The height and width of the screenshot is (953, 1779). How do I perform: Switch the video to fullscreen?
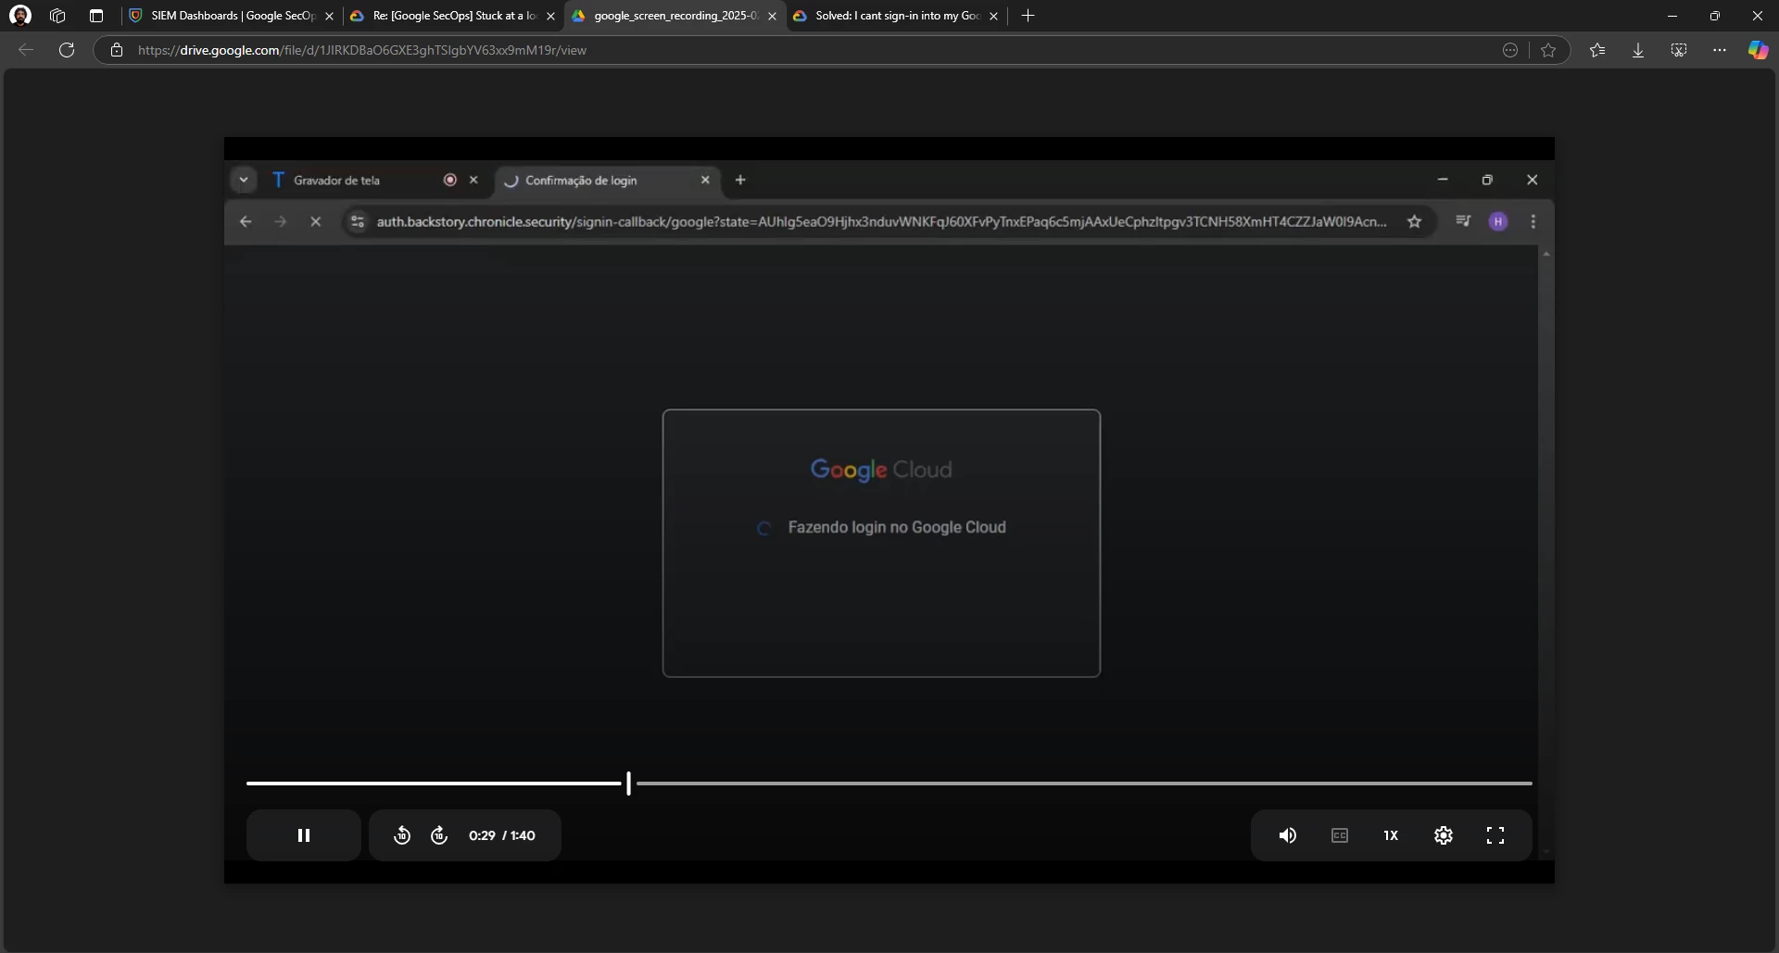tap(1495, 835)
